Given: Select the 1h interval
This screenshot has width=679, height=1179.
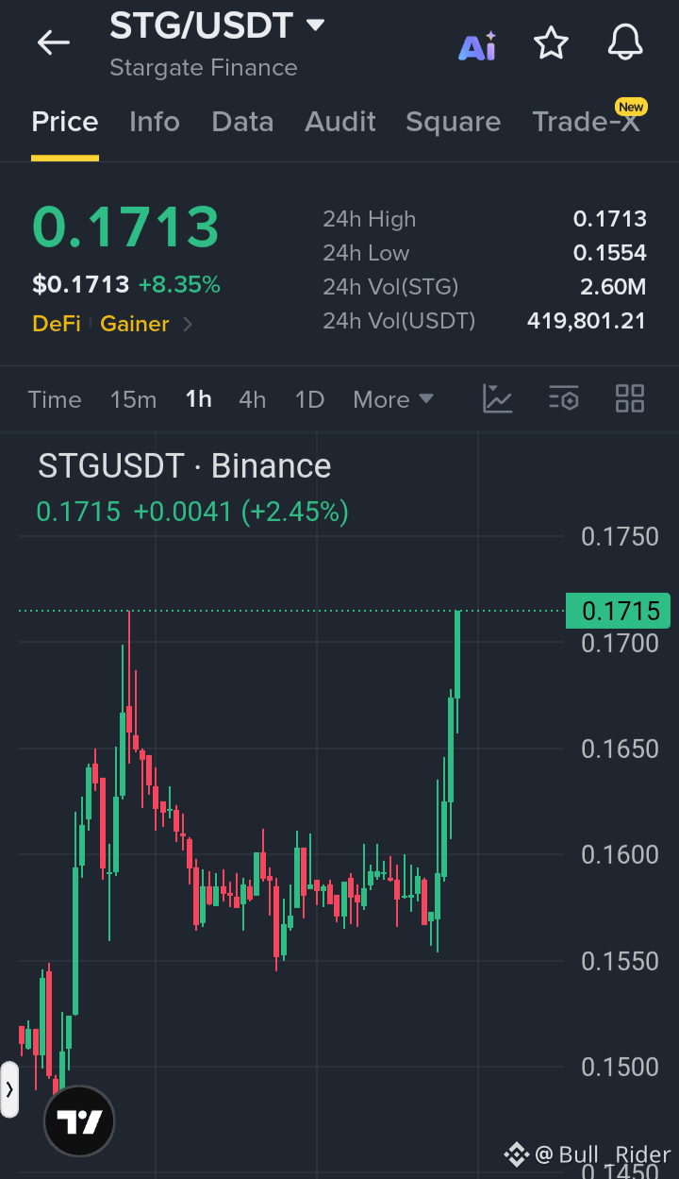Looking at the screenshot, I should point(199,399).
